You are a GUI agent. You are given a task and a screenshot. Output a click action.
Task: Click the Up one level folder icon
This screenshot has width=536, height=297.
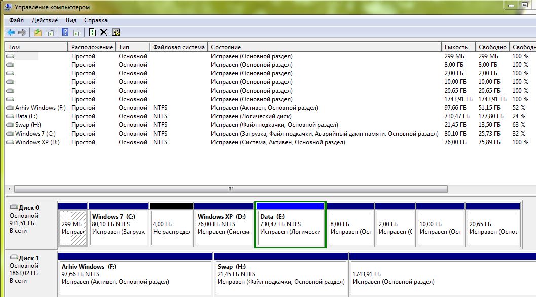point(38,33)
